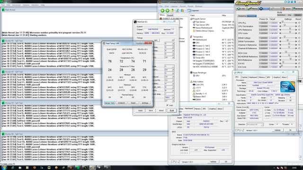Select the Voltage sub-tab in EasyTune6
Image resolution: width=303 pixels, height=170 pixels.
tap(252, 16)
